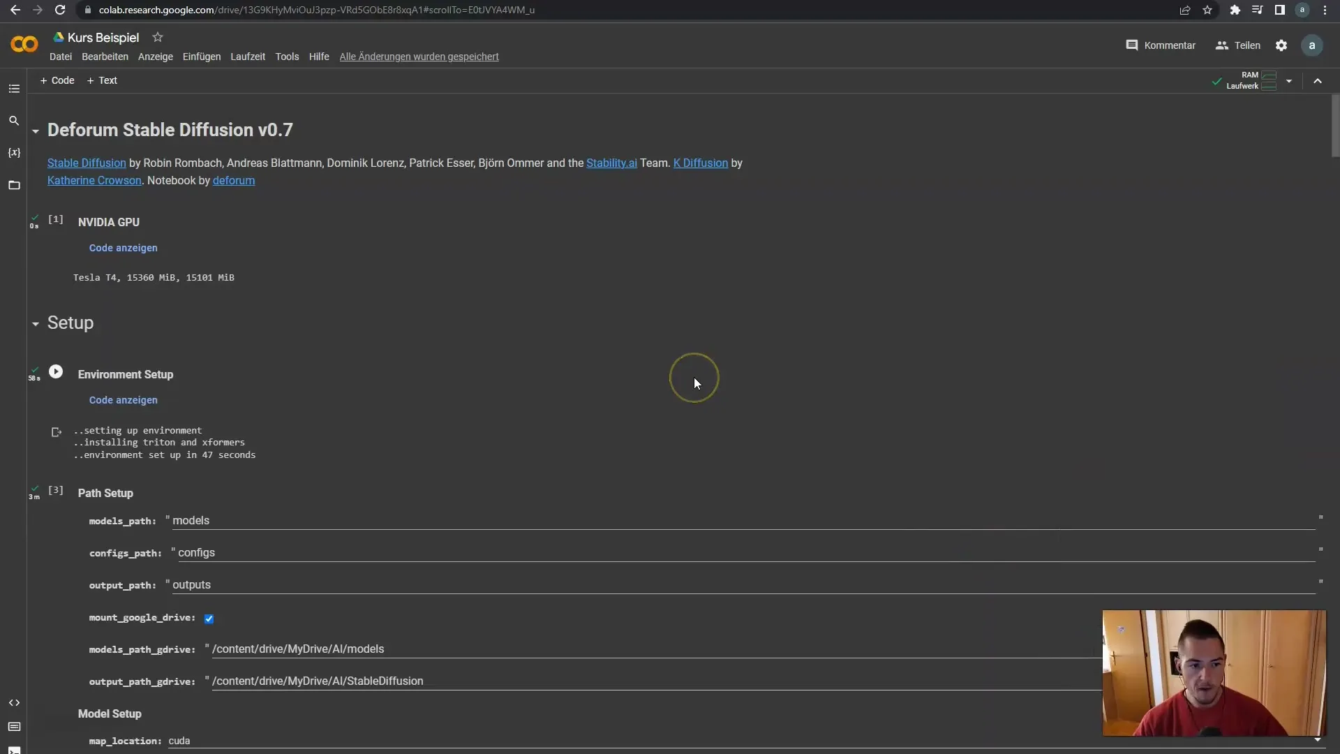Select the Path Setup cell title
The image size is (1340, 754).
tap(105, 493)
